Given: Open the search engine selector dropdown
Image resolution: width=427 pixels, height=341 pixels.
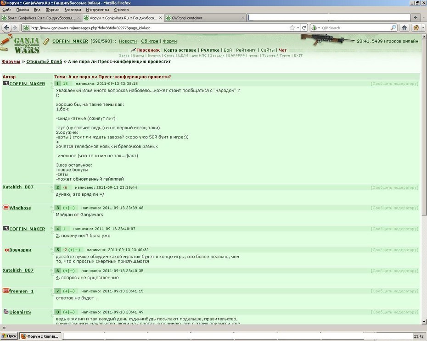Looking at the screenshot, I should click(x=315, y=28).
